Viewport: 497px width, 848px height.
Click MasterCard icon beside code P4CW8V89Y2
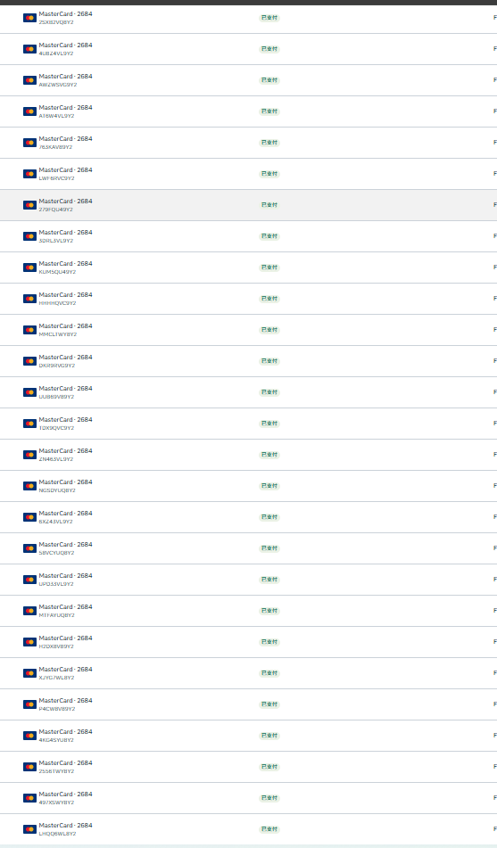[29, 704]
